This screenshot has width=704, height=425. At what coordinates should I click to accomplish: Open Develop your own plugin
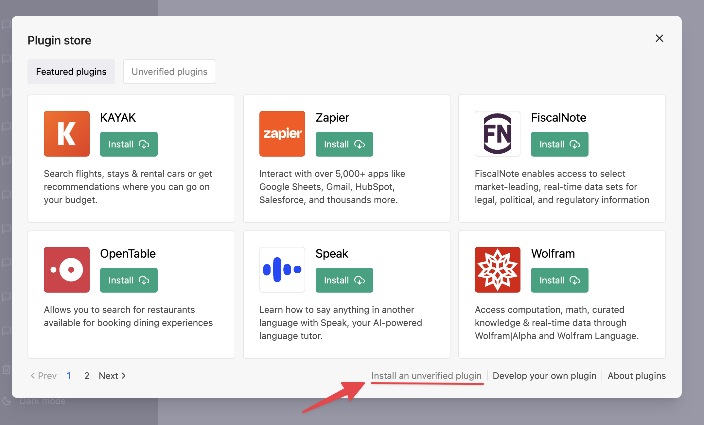tap(544, 376)
